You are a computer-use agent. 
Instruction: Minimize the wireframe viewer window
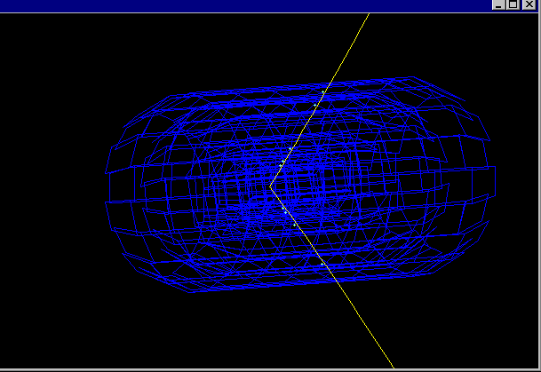point(498,4)
